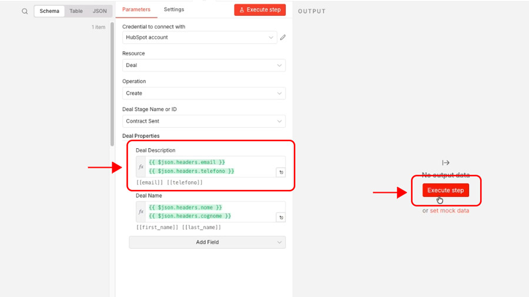Switch to the Table view tab

(x=76, y=11)
